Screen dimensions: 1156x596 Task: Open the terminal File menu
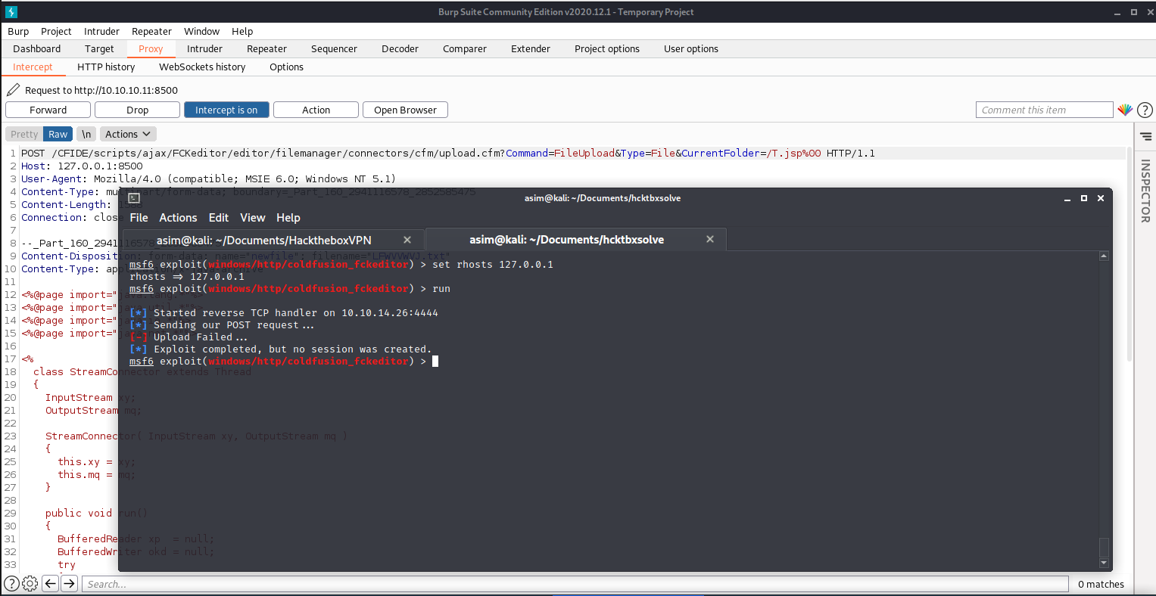pos(139,217)
